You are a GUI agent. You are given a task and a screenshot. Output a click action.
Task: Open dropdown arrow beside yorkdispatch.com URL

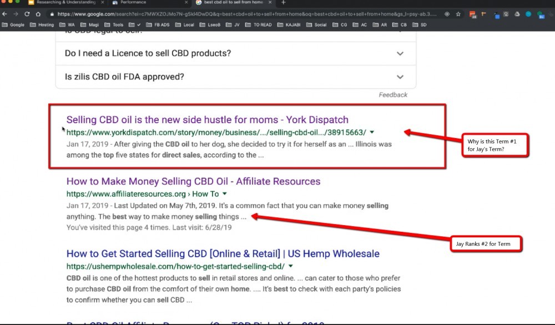[372, 132]
